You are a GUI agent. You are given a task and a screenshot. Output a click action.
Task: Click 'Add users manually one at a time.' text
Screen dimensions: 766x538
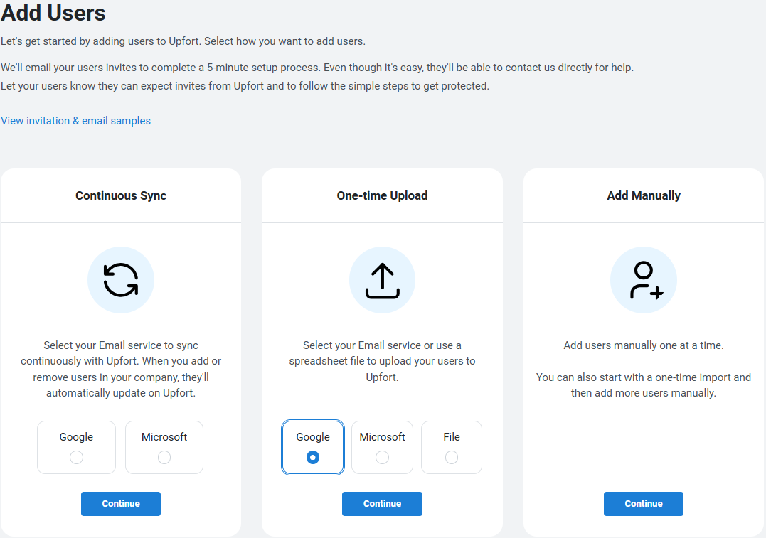[x=644, y=345]
